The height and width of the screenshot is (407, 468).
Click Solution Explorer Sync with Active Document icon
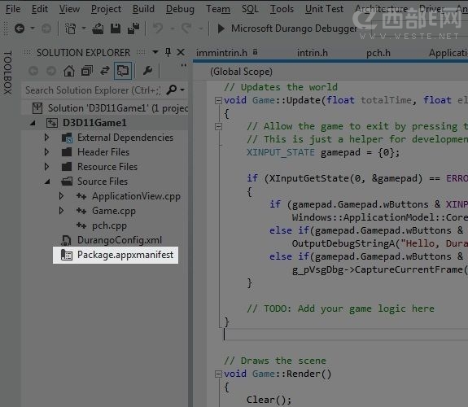[x=105, y=71]
